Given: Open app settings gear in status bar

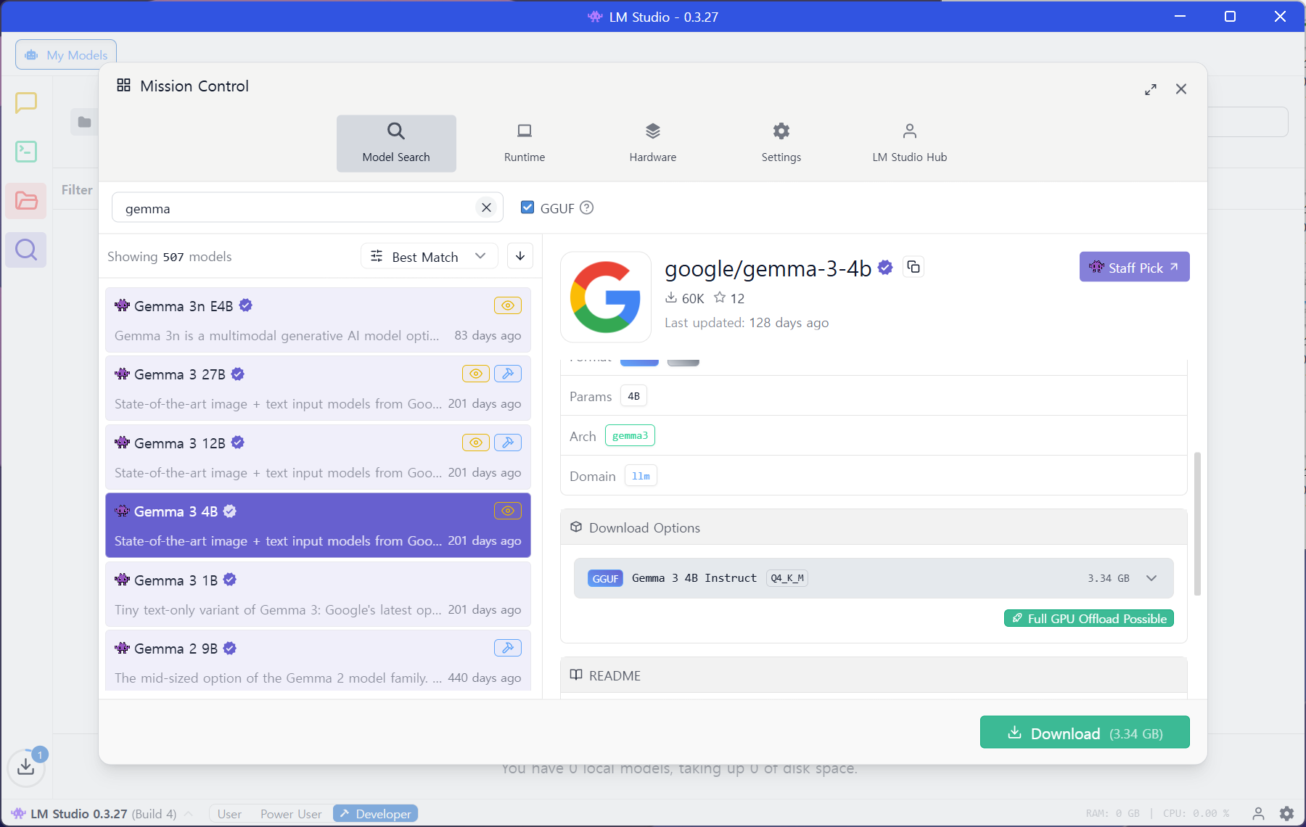Looking at the screenshot, I should [1286, 813].
